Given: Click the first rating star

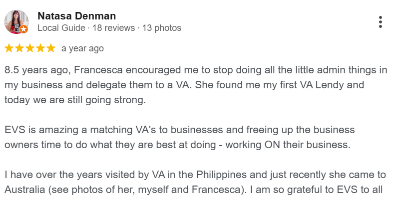Looking at the screenshot, I should 9,48.
